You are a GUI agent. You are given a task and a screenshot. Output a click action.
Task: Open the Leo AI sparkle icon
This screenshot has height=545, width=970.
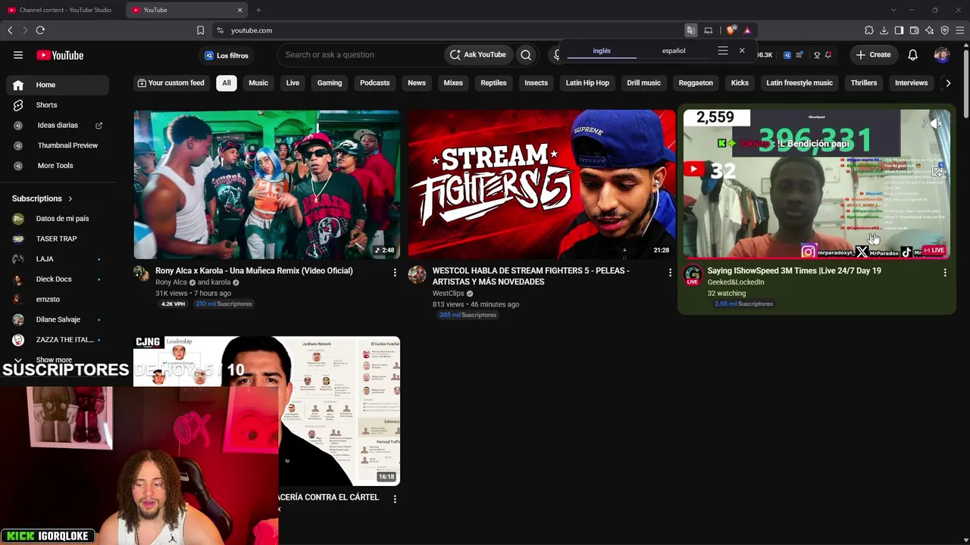pos(929,30)
